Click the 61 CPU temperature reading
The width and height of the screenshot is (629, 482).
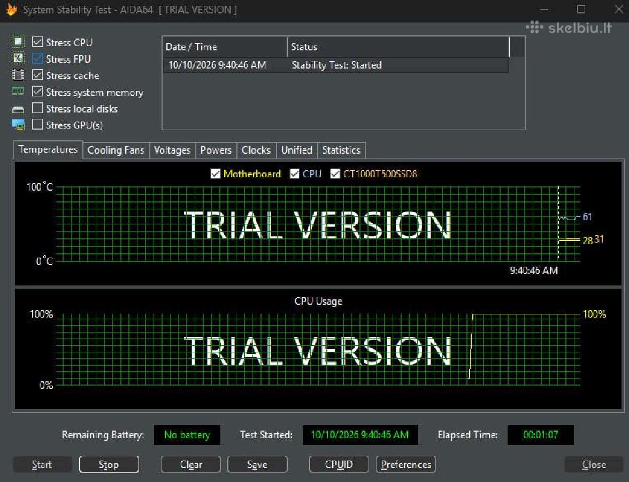(x=587, y=217)
